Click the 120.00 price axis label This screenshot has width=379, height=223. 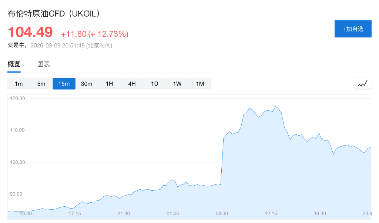click(18, 98)
